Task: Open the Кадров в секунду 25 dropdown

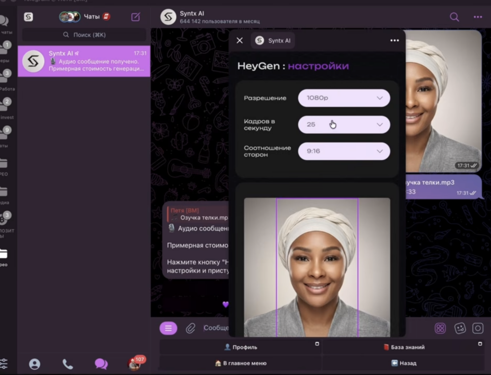Action: [344, 124]
